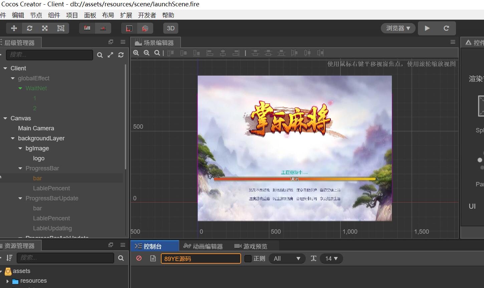Collapse the WaitNet node
484x288 pixels.
20,88
